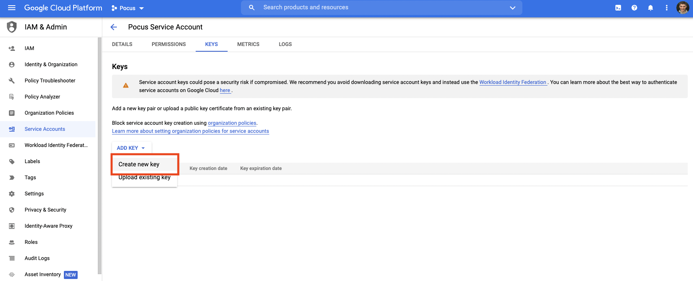Open the organization policies link
Screen dimensions: 693x281
pos(232,123)
